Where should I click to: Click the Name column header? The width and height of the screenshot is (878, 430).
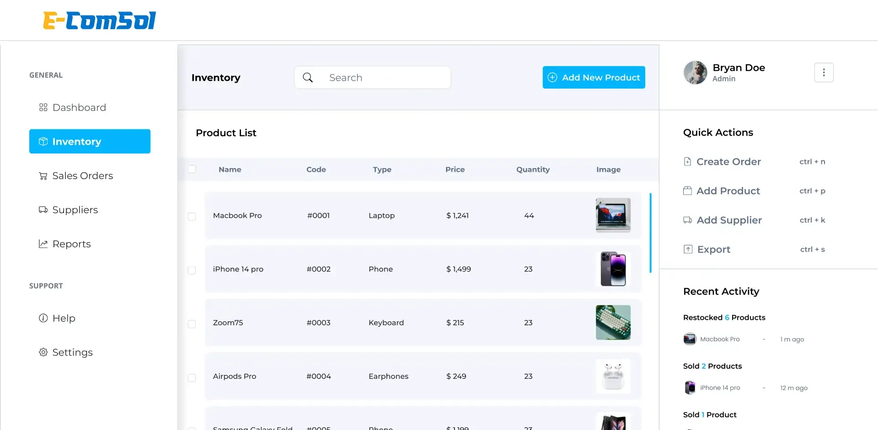point(230,170)
